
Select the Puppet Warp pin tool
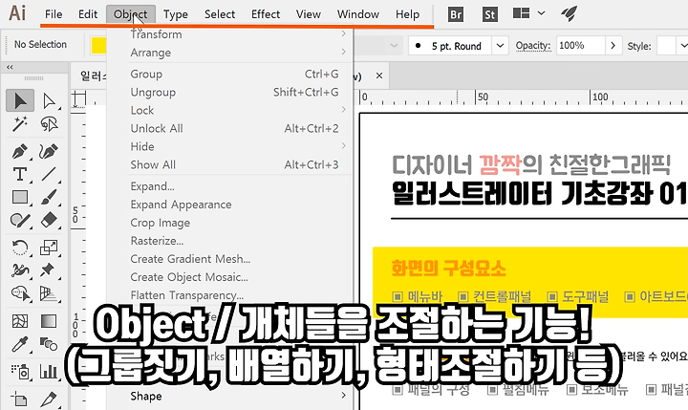(x=49, y=270)
